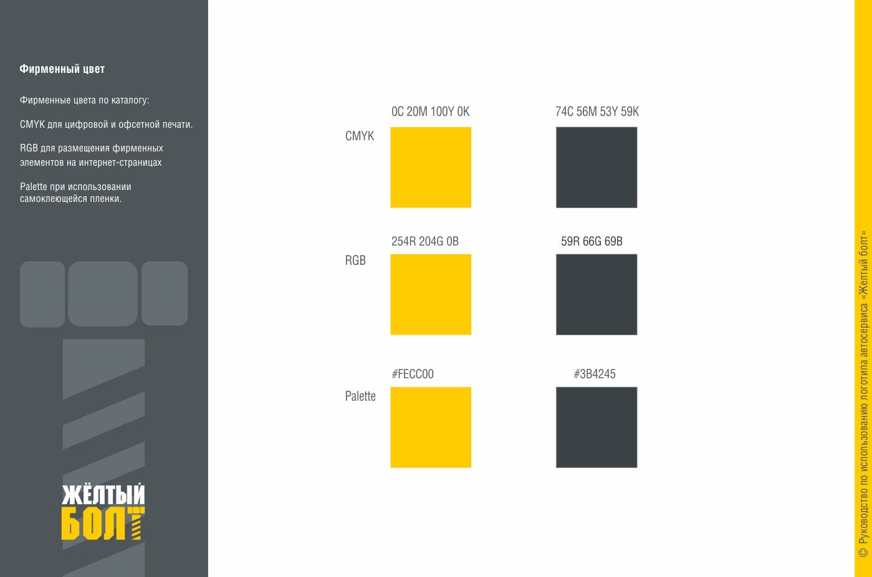The width and height of the screenshot is (872, 577).
Task: Click the vertical copyright text on yellow strip
Action: pyautogui.click(x=863, y=394)
